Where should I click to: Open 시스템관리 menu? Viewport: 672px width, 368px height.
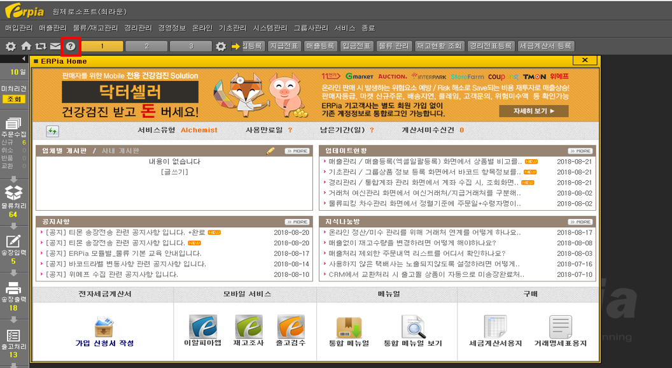click(x=270, y=28)
